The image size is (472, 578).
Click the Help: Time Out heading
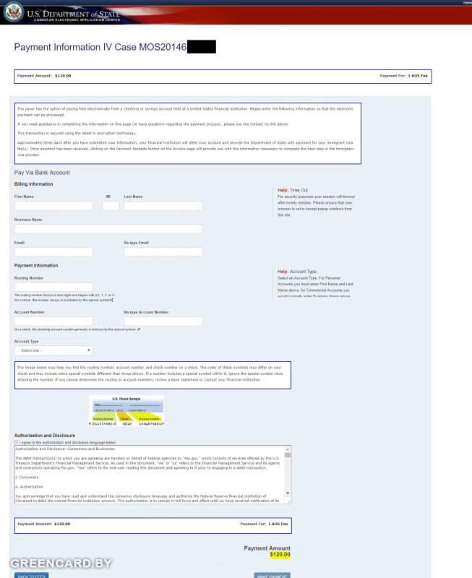pos(293,190)
